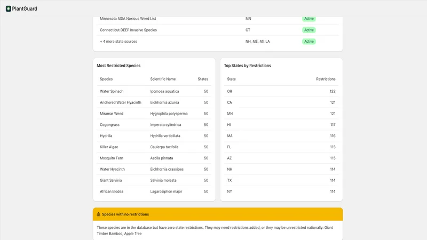Select African Elodea species

pyautogui.click(x=112, y=191)
